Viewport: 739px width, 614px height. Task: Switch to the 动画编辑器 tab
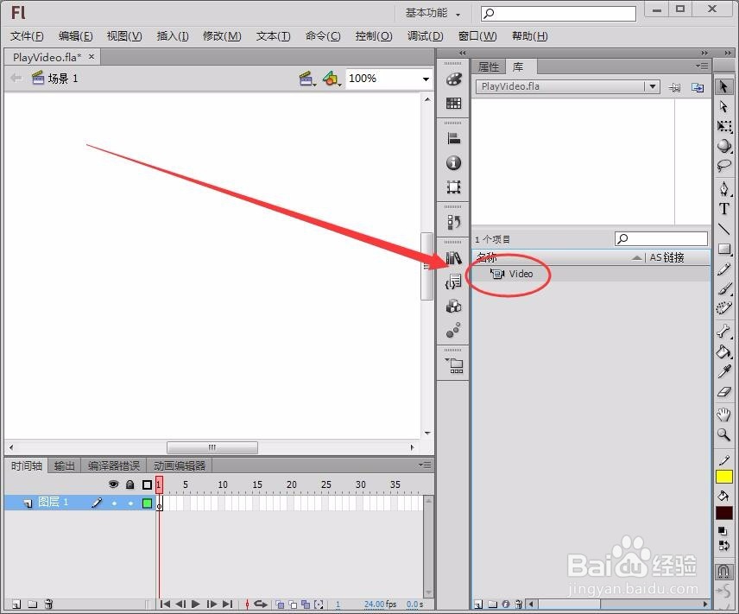click(x=180, y=466)
